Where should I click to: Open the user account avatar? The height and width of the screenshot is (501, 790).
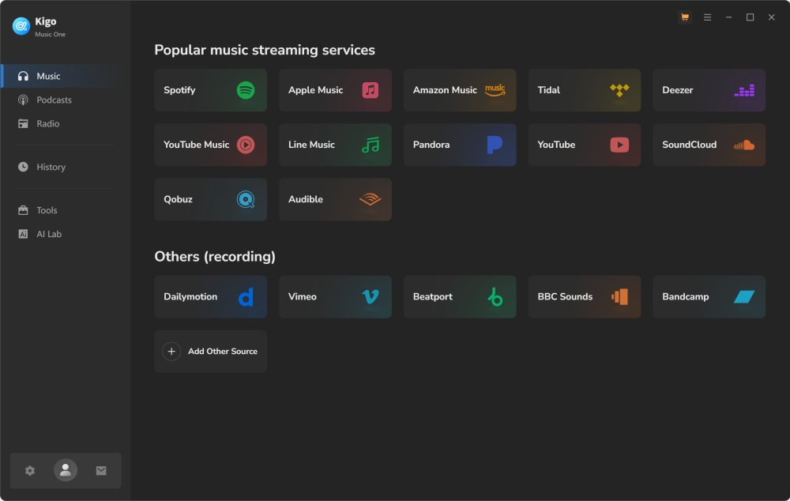[66, 470]
